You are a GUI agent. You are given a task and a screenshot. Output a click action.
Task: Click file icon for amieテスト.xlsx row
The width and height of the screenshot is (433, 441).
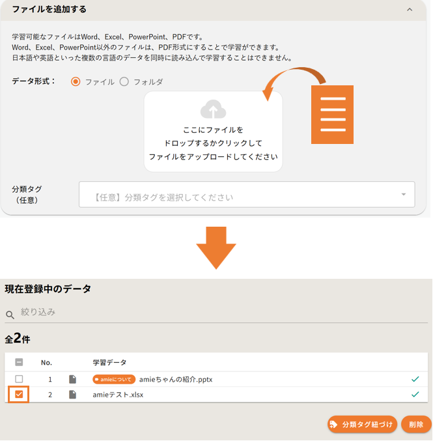point(73,394)
